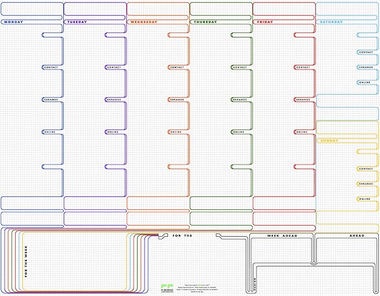
Task: Click the CONTACT label under Thursday
Action: [240, 67]
